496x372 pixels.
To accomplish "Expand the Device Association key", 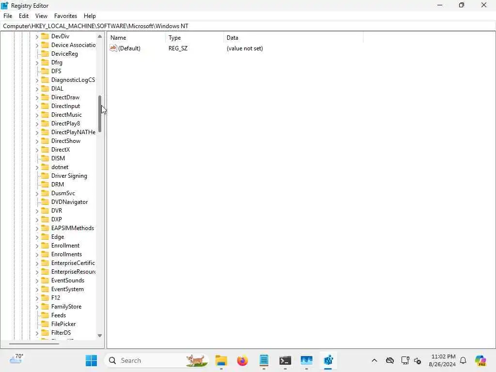I will tap(37, 46).
